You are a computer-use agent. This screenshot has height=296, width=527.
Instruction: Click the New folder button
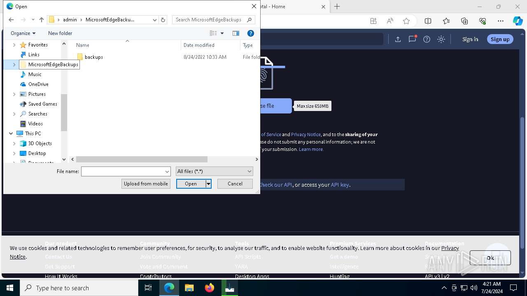pyautogui.click(x=60, y=33)
